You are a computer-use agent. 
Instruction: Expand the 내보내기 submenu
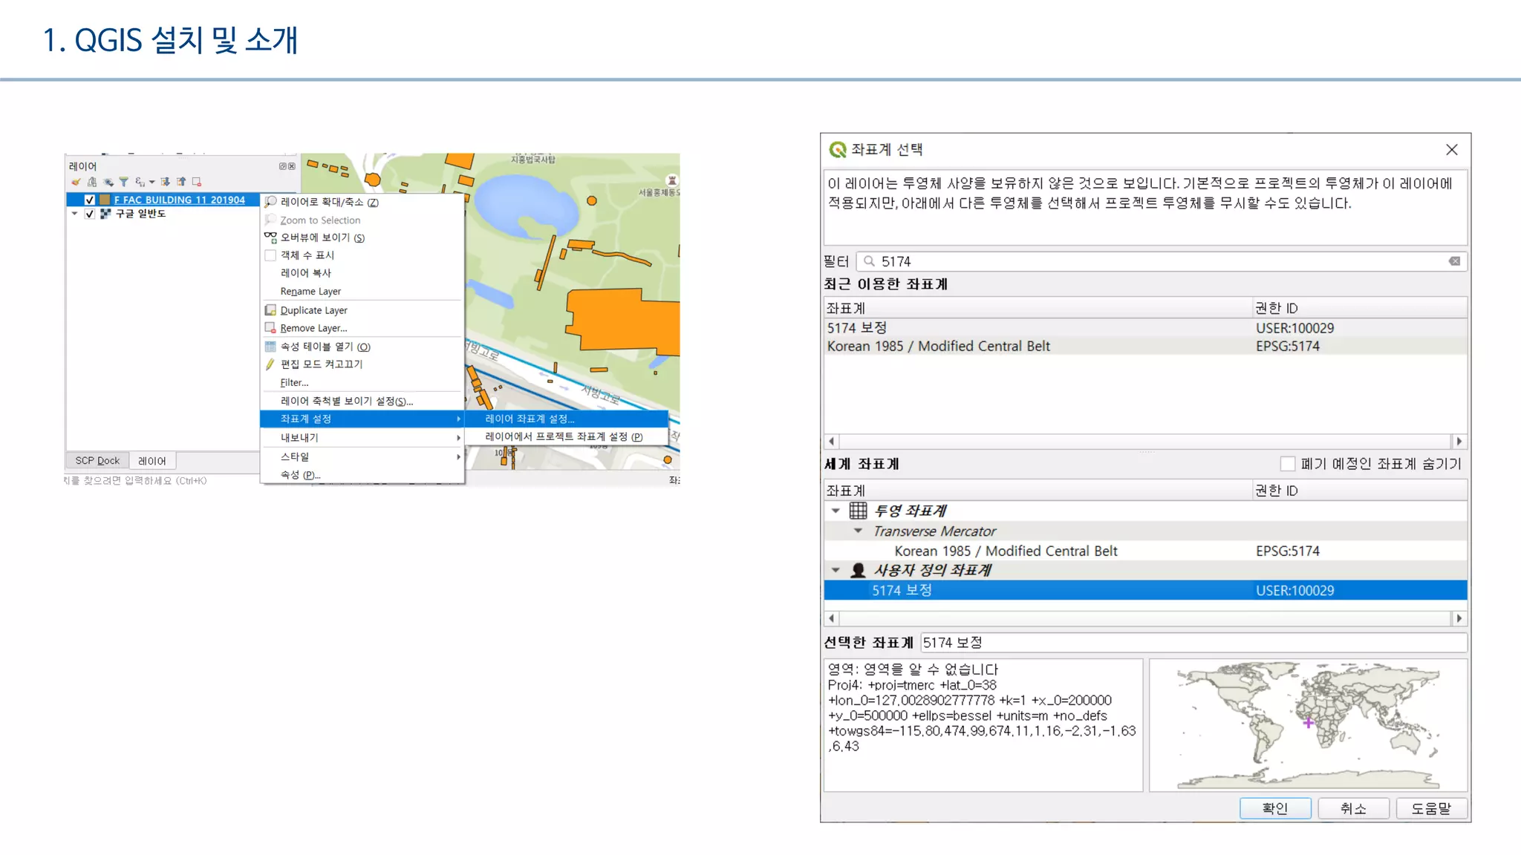pos(362,438)
